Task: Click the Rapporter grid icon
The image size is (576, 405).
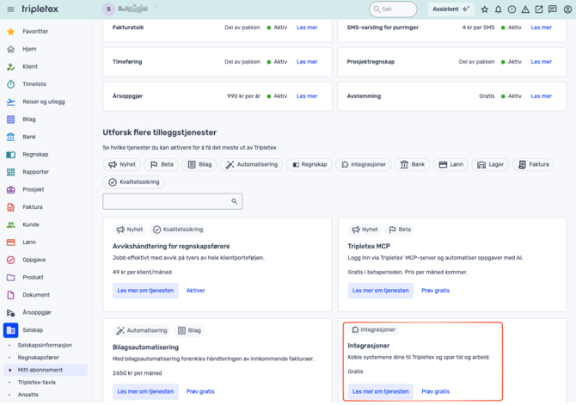Action: pyautogui.click(x=10, y=172)
